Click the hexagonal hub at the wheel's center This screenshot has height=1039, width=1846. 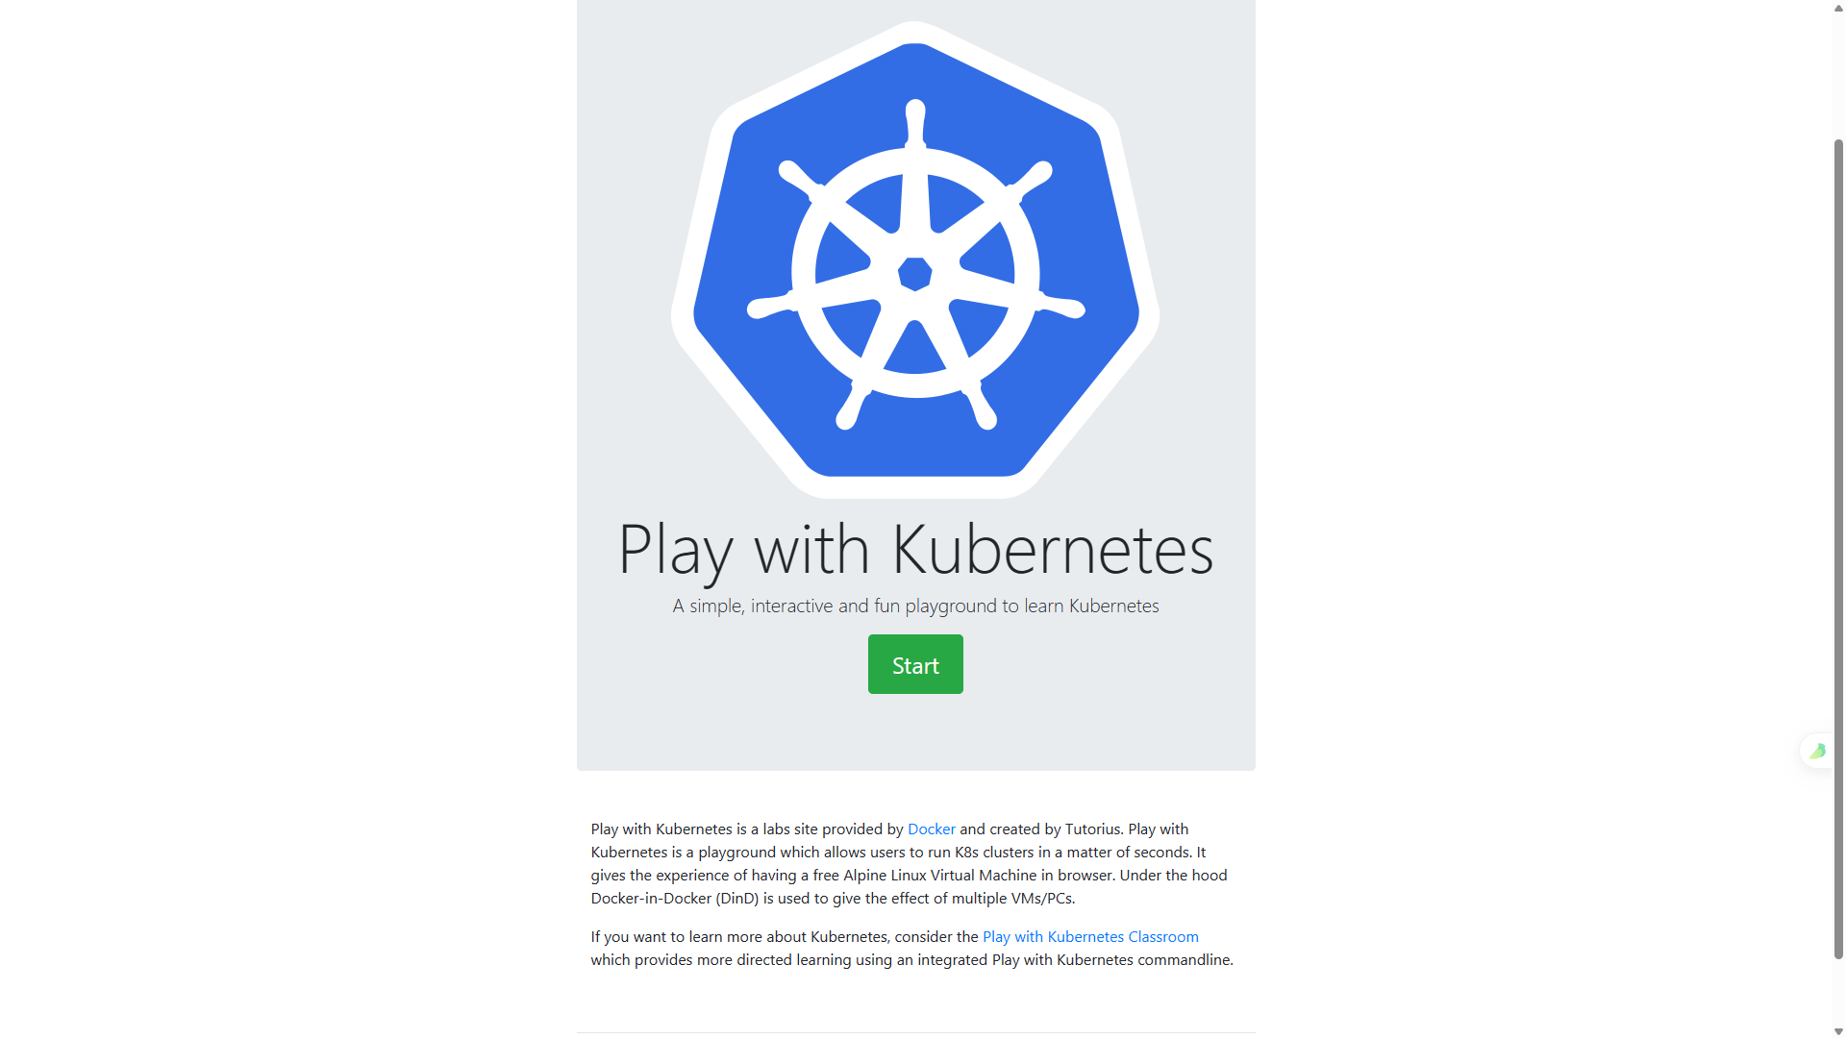click(x=915, y=274)
